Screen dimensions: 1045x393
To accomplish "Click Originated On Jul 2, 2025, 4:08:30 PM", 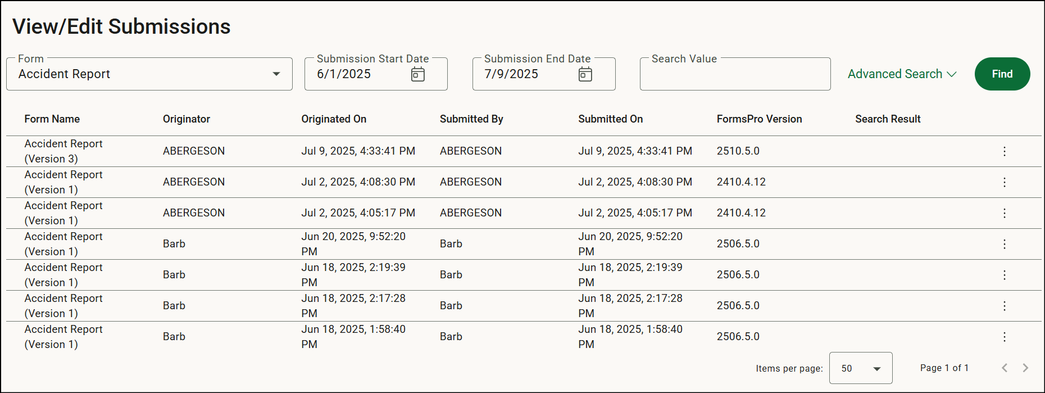I will tap(358, 182).
